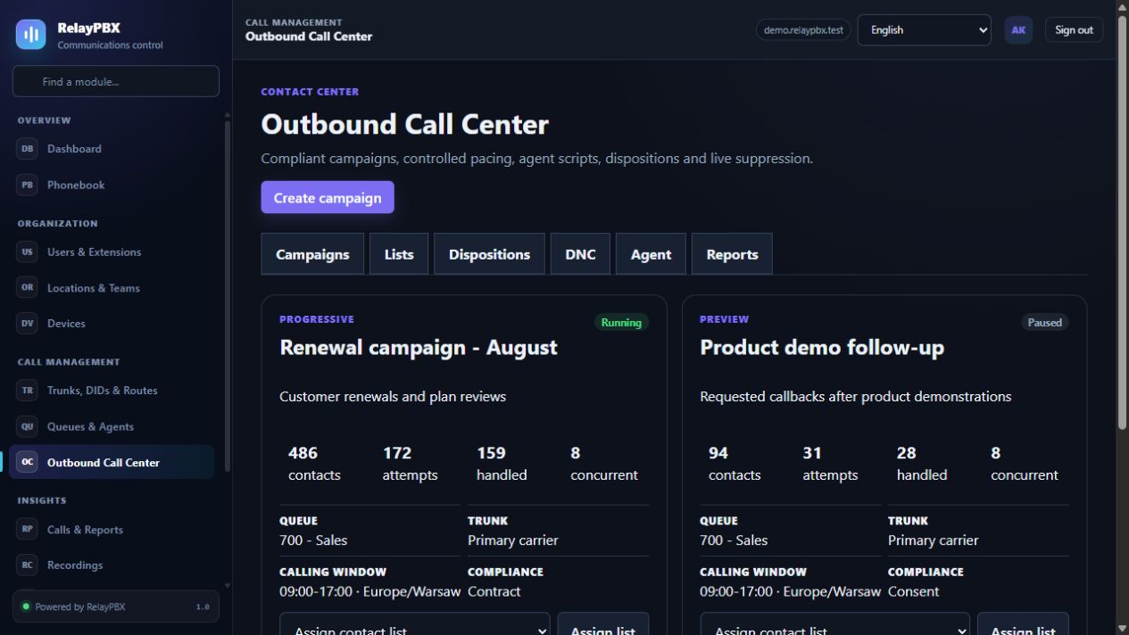Viewport: 1129px width, 635px height.
Task: Switch to the Lists tab
Action: click(x=399, y=254)
